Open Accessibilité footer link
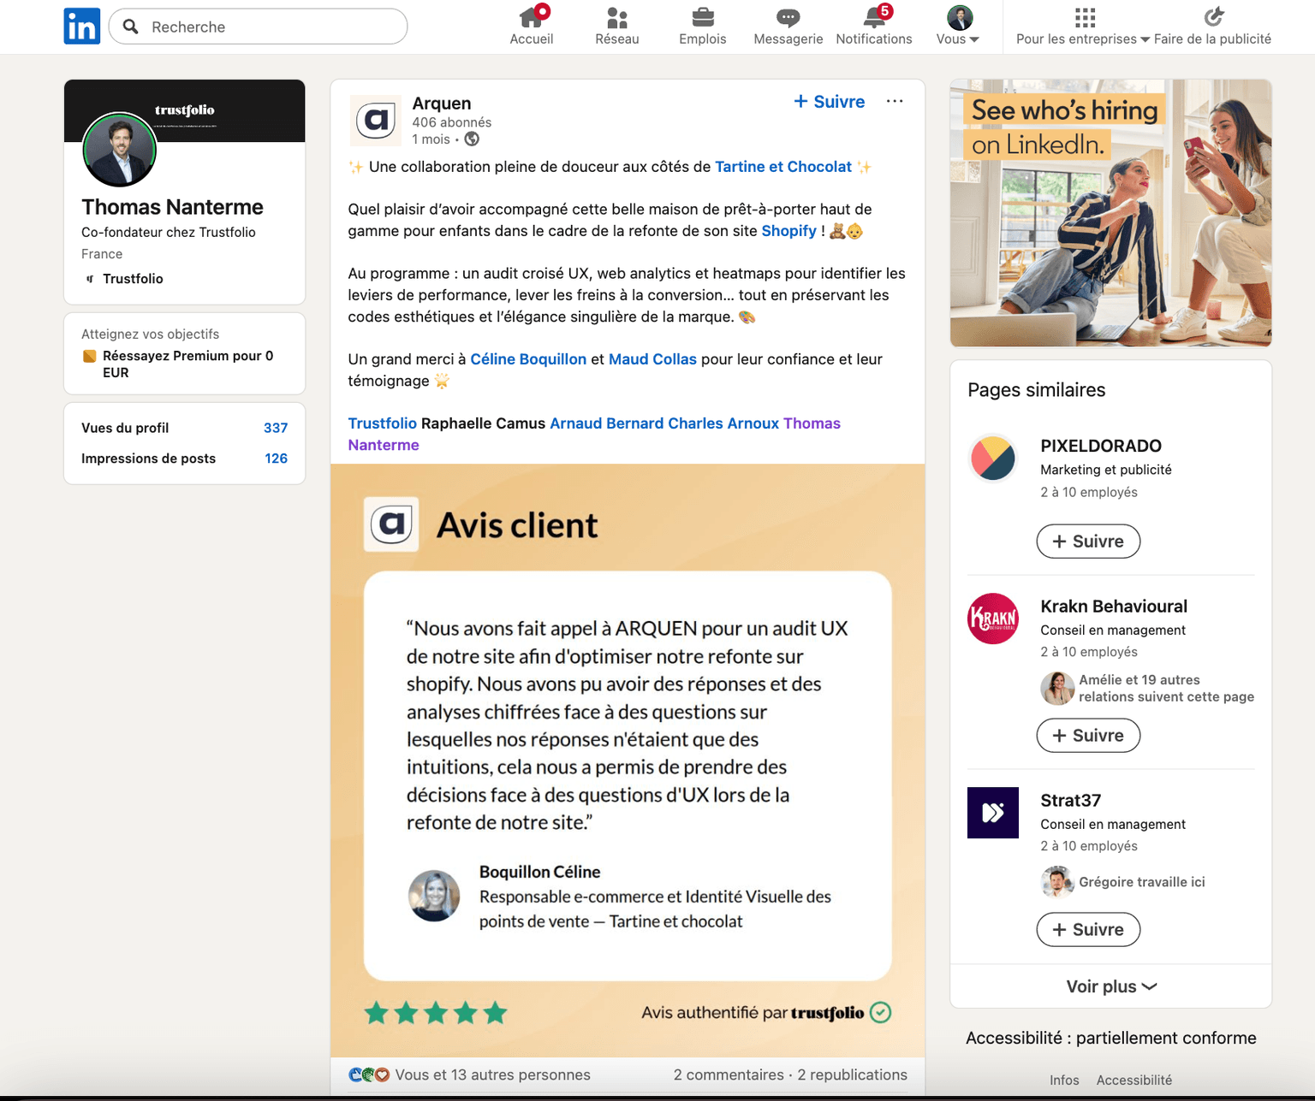 [x=1134, y=1080]
